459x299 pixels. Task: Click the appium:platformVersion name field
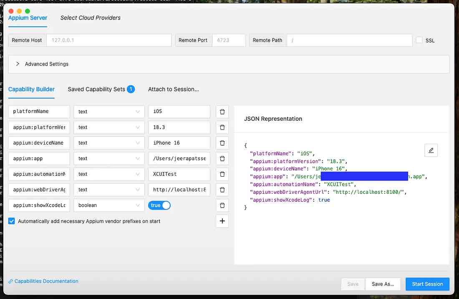[x=39, y=127]
